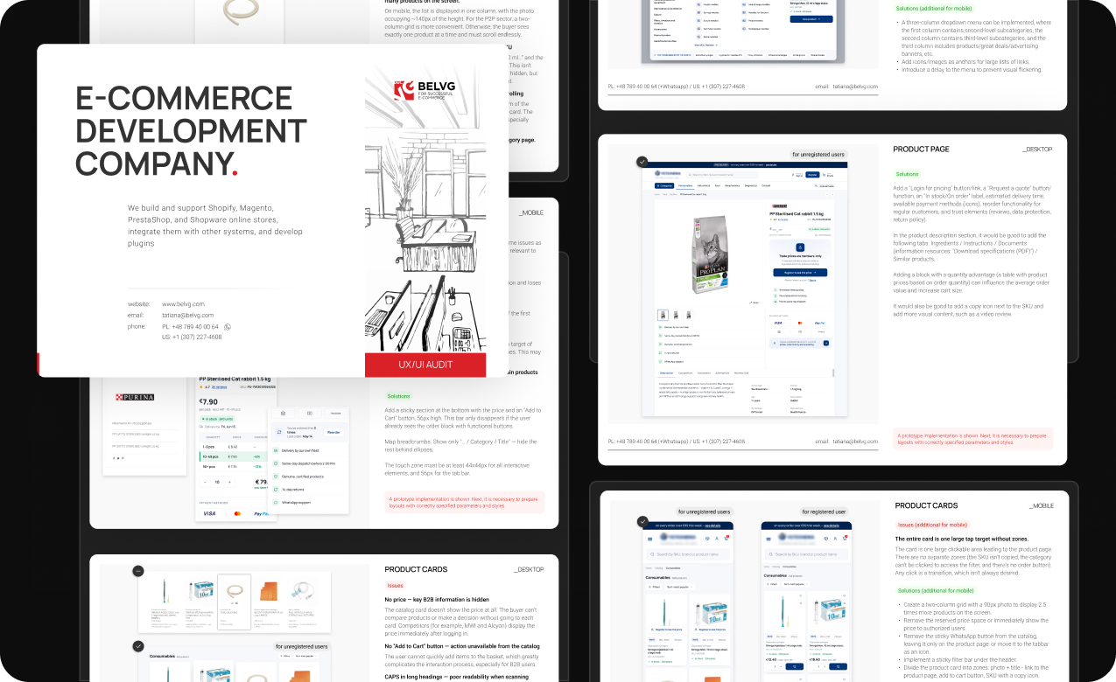This screenshot has width=1116, height=682.
Task: Click the search field in the product page mockup header
Action: point(722,175)
